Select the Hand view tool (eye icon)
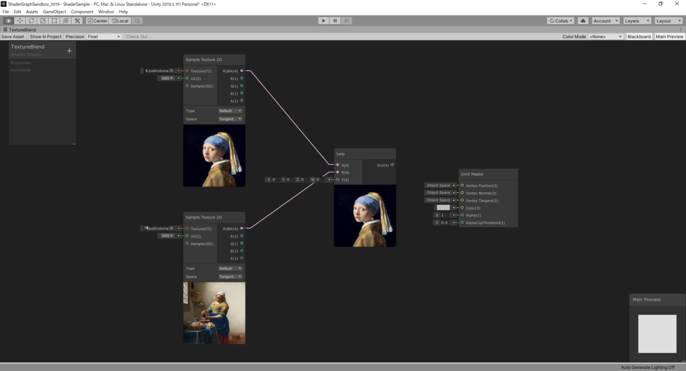This screenshot has height=371, width=686. (9, 21)
